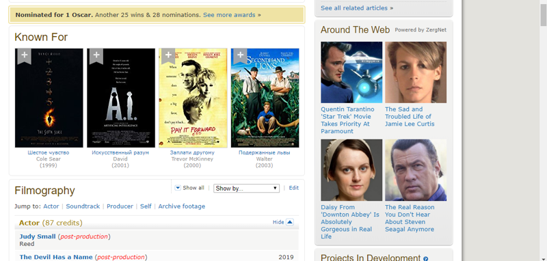Open Steven Seagal article image
Viewport: 547px width, 261px height.
click(x=416, y=170)
